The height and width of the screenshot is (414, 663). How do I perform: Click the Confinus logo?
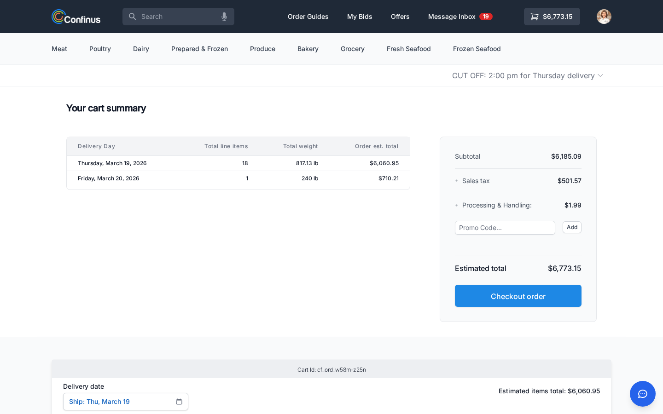click(x=76, y=17)
